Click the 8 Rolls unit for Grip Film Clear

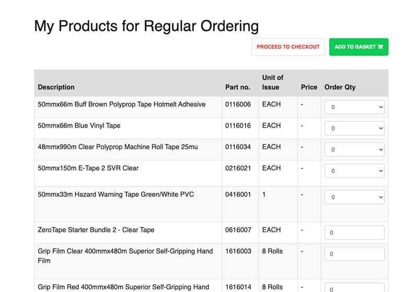(272, 251)
